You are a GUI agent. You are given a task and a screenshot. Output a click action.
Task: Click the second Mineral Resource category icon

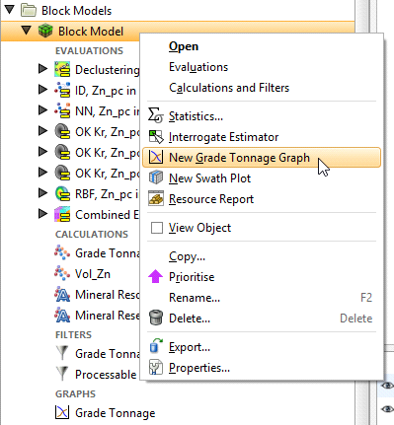click(62, 316)
